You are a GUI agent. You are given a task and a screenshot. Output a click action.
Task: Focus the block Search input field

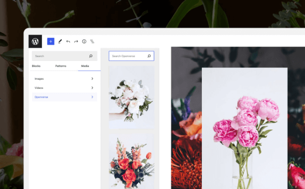pyautogui.click(x=59, y=56)
